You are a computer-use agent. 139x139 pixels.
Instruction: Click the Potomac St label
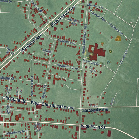[x=67, y=42]
